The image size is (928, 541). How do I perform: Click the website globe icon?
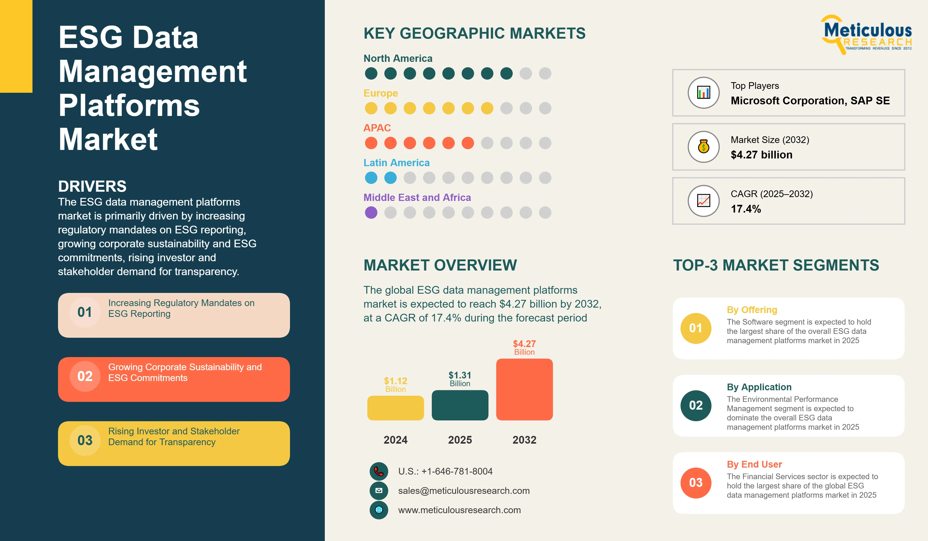tap(379, 510)
